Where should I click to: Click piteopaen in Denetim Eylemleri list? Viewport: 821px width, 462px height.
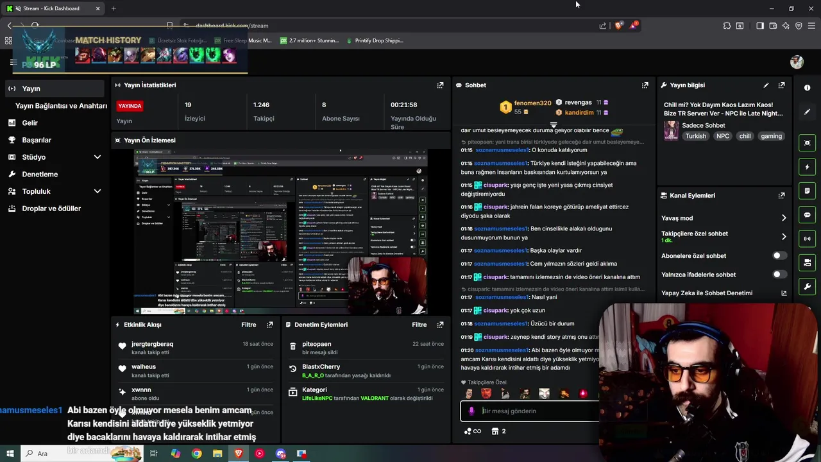click(x=316, y=344)
